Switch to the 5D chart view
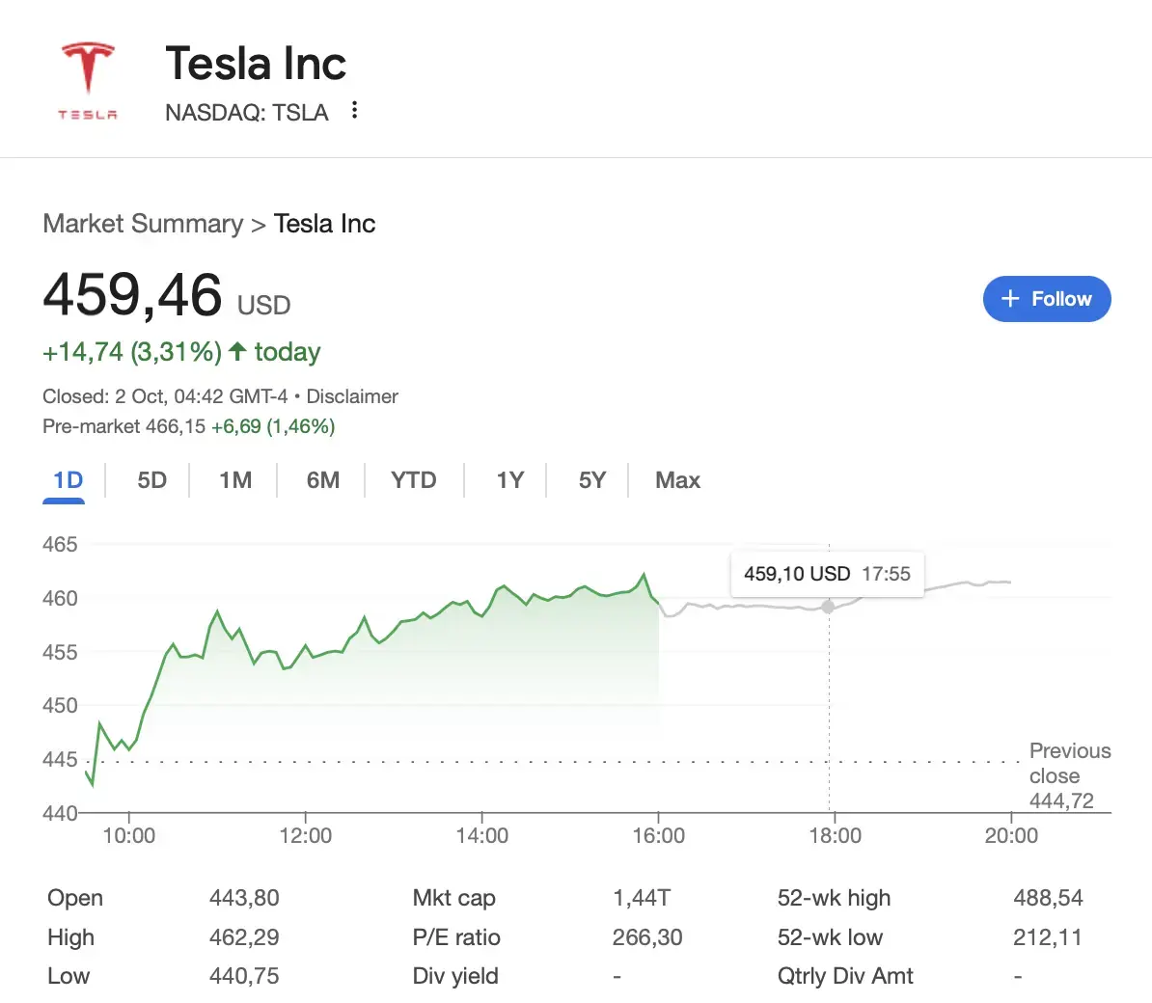 point(151,479)
